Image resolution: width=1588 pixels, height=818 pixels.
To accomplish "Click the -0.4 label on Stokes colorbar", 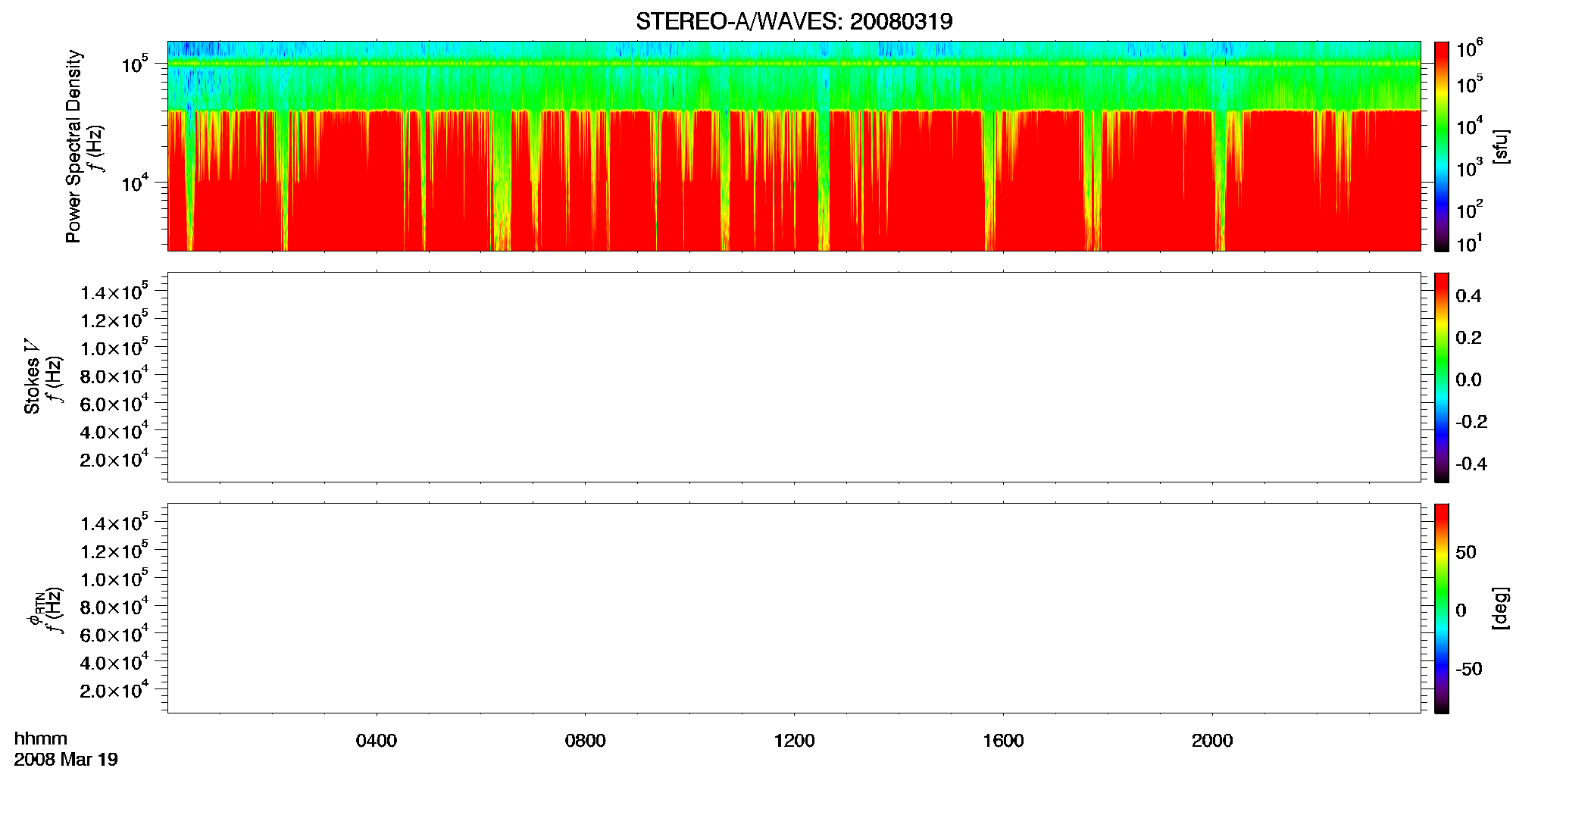I will click(x=1471, y=464).
